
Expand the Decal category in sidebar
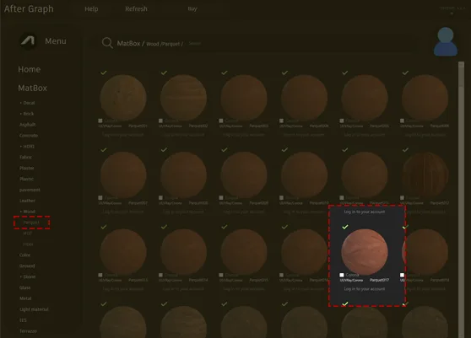(x=27, y=103)
